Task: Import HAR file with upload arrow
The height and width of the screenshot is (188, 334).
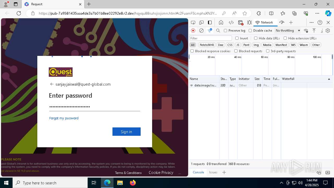Action: tap(314, 31)
